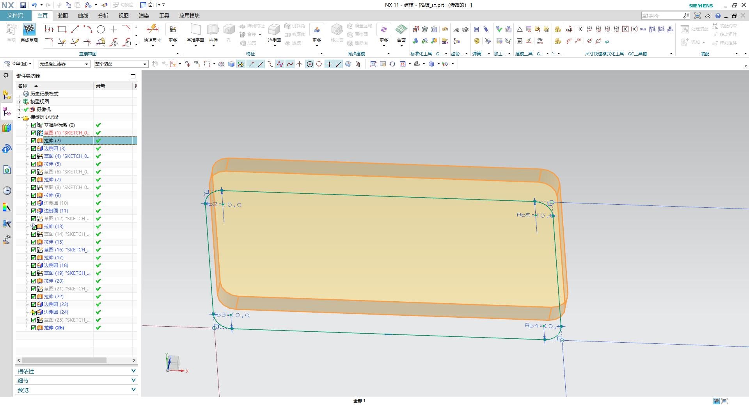Open the 整个装配 scope dropdown
Screen dimensions: 749x405
pos(121,64)
